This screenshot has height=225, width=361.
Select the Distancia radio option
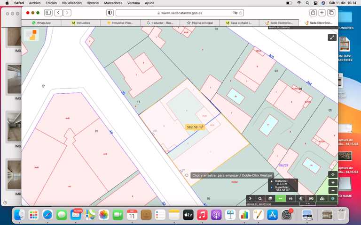point(272,181)
